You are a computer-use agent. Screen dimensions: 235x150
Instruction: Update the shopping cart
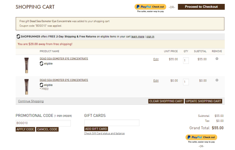pos(203,101)
